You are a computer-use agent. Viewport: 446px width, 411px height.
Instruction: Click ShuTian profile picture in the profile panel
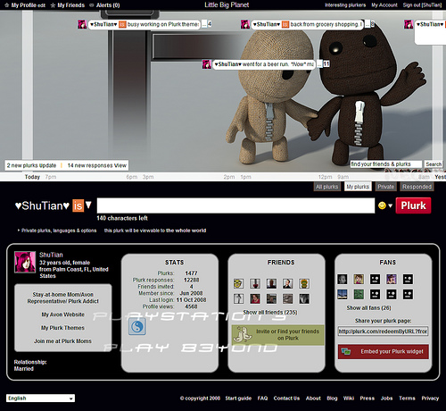25,262
